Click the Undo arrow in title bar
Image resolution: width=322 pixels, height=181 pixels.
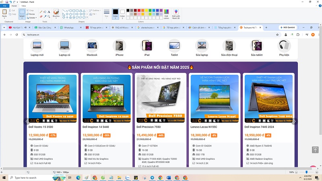[11, 2]
